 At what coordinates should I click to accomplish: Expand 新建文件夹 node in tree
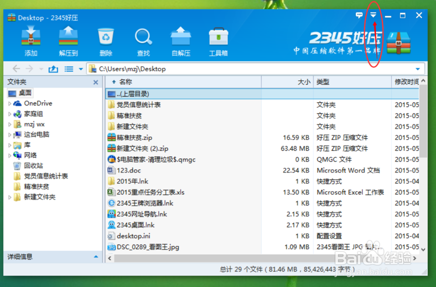(x=10, y=197)
